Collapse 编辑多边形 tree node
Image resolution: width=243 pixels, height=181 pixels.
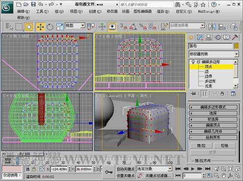pyautogui.click(x=198, y=62)
